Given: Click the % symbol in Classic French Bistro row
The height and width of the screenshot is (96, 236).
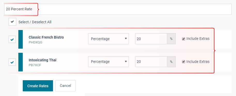Looking at the screenshot, I should [x=171, y=39].
